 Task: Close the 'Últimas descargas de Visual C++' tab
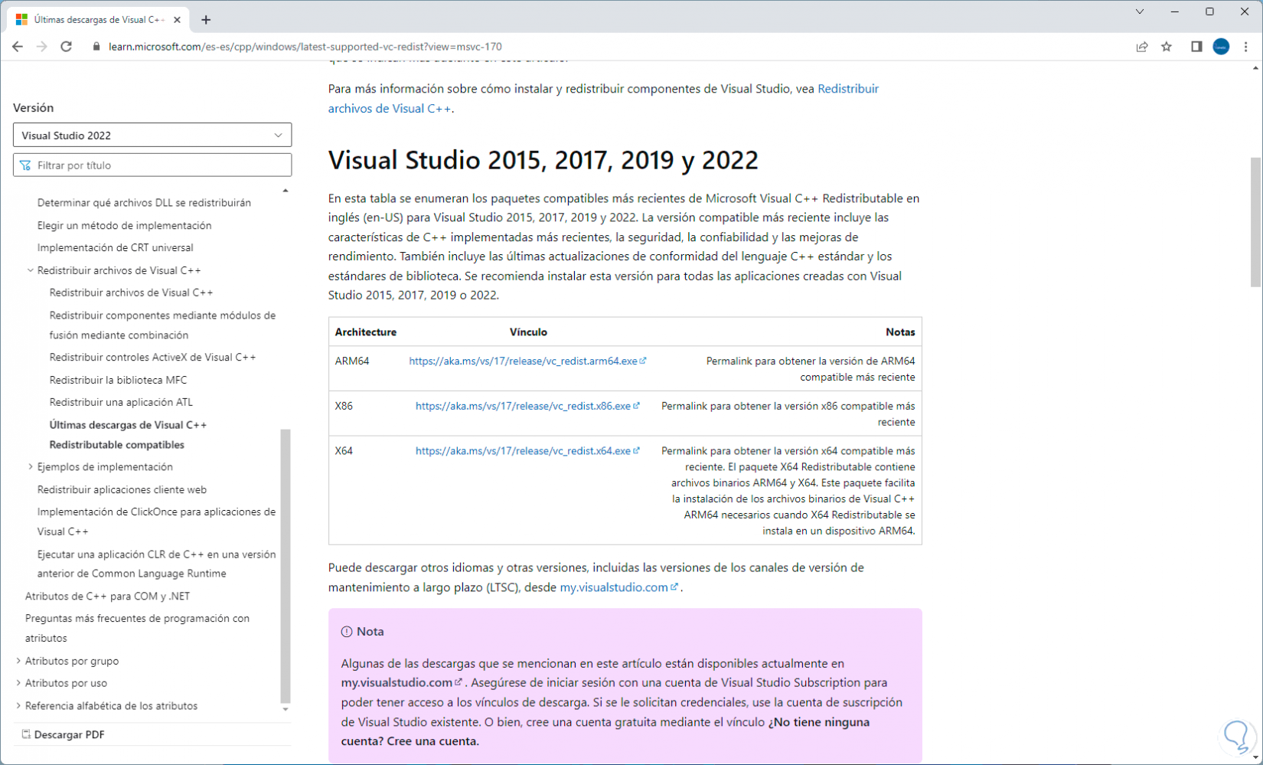(178, 20)
